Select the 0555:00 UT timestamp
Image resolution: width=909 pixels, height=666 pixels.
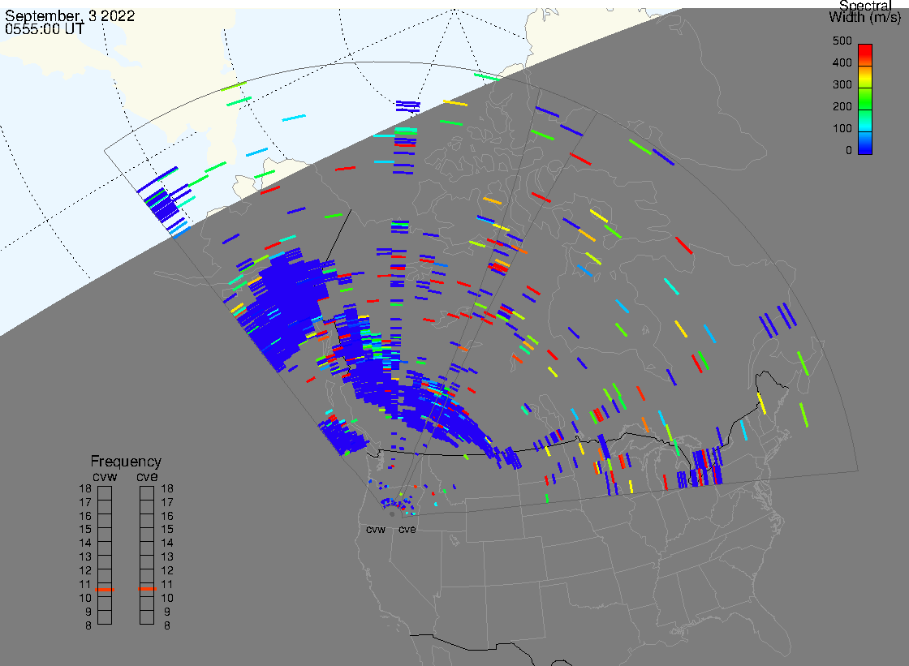(x=45, y=29)
